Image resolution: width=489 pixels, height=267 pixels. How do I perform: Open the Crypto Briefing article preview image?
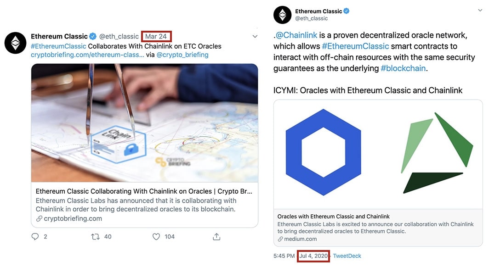click(x=144, y=123)
